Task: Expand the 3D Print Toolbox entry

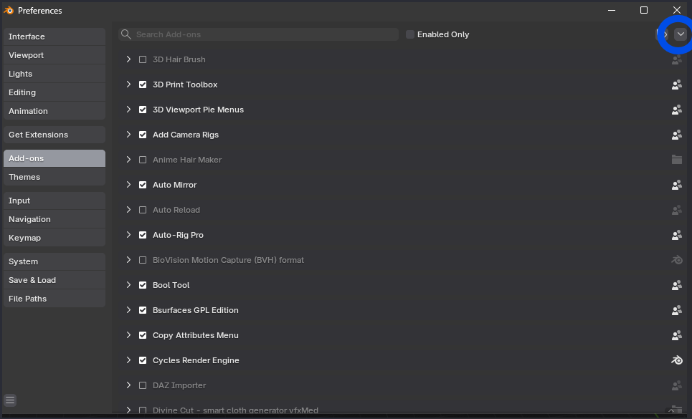Action: [x=128, y=84]
